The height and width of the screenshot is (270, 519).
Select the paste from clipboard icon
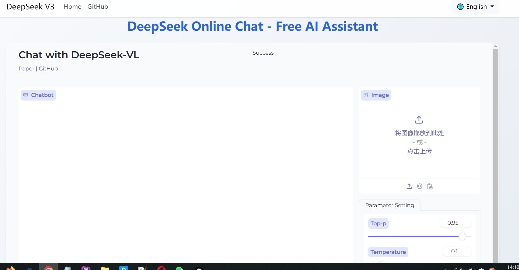[430, 186]
